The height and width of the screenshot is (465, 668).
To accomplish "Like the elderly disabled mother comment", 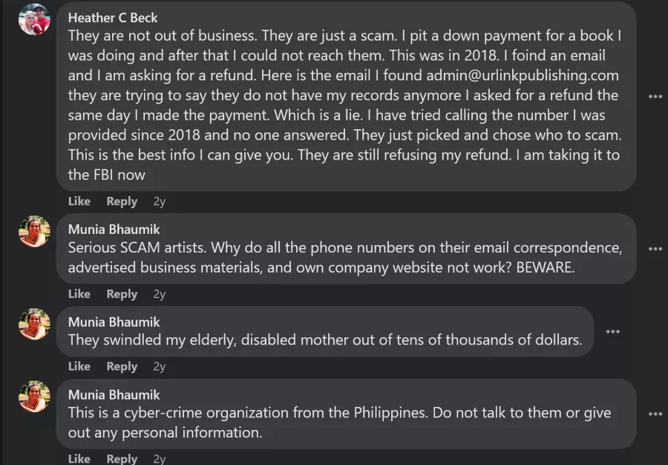I will pos(79,366).
